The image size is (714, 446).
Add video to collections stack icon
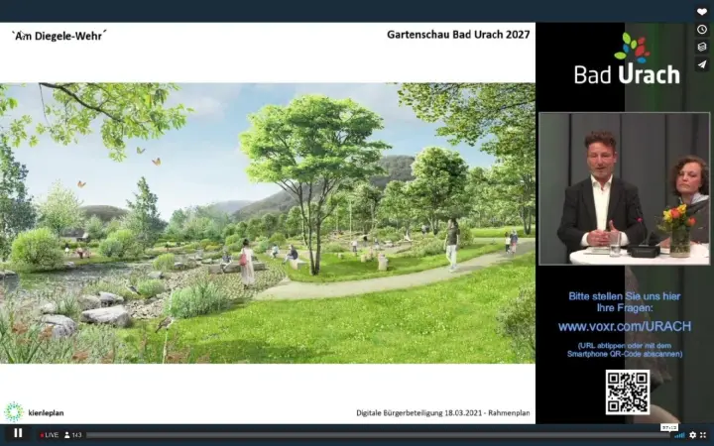tap(702, 47)
